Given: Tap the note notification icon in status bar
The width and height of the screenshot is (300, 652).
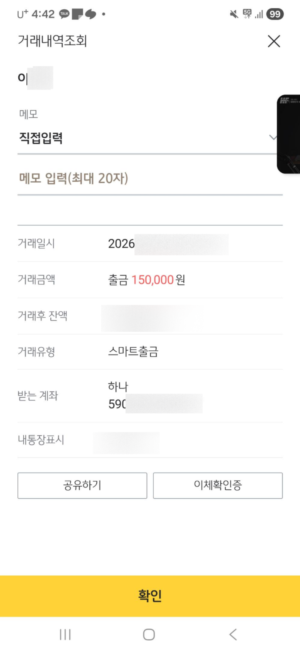Looking at the screenshot, I should click(x=77, y=14).
